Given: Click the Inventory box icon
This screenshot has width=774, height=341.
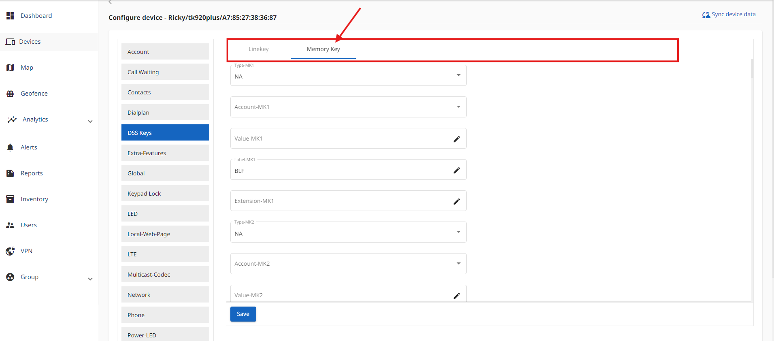Looking at the screenshot, I should 10,199.
